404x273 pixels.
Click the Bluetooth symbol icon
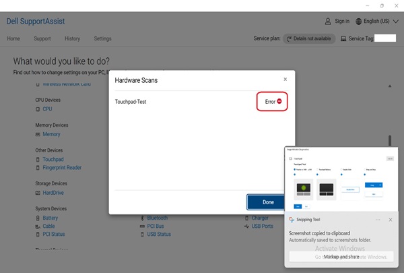[142, 218]
